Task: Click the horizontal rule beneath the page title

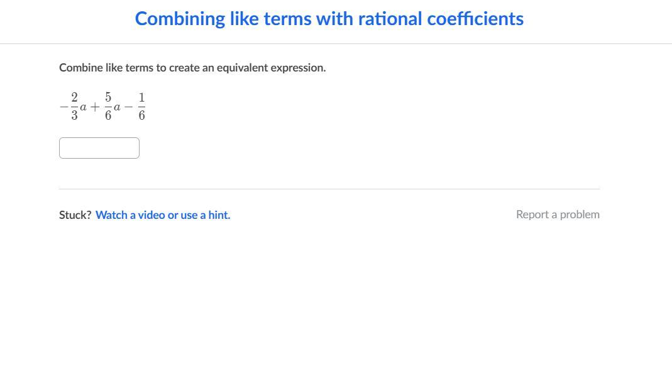Action: click(336, 44)
